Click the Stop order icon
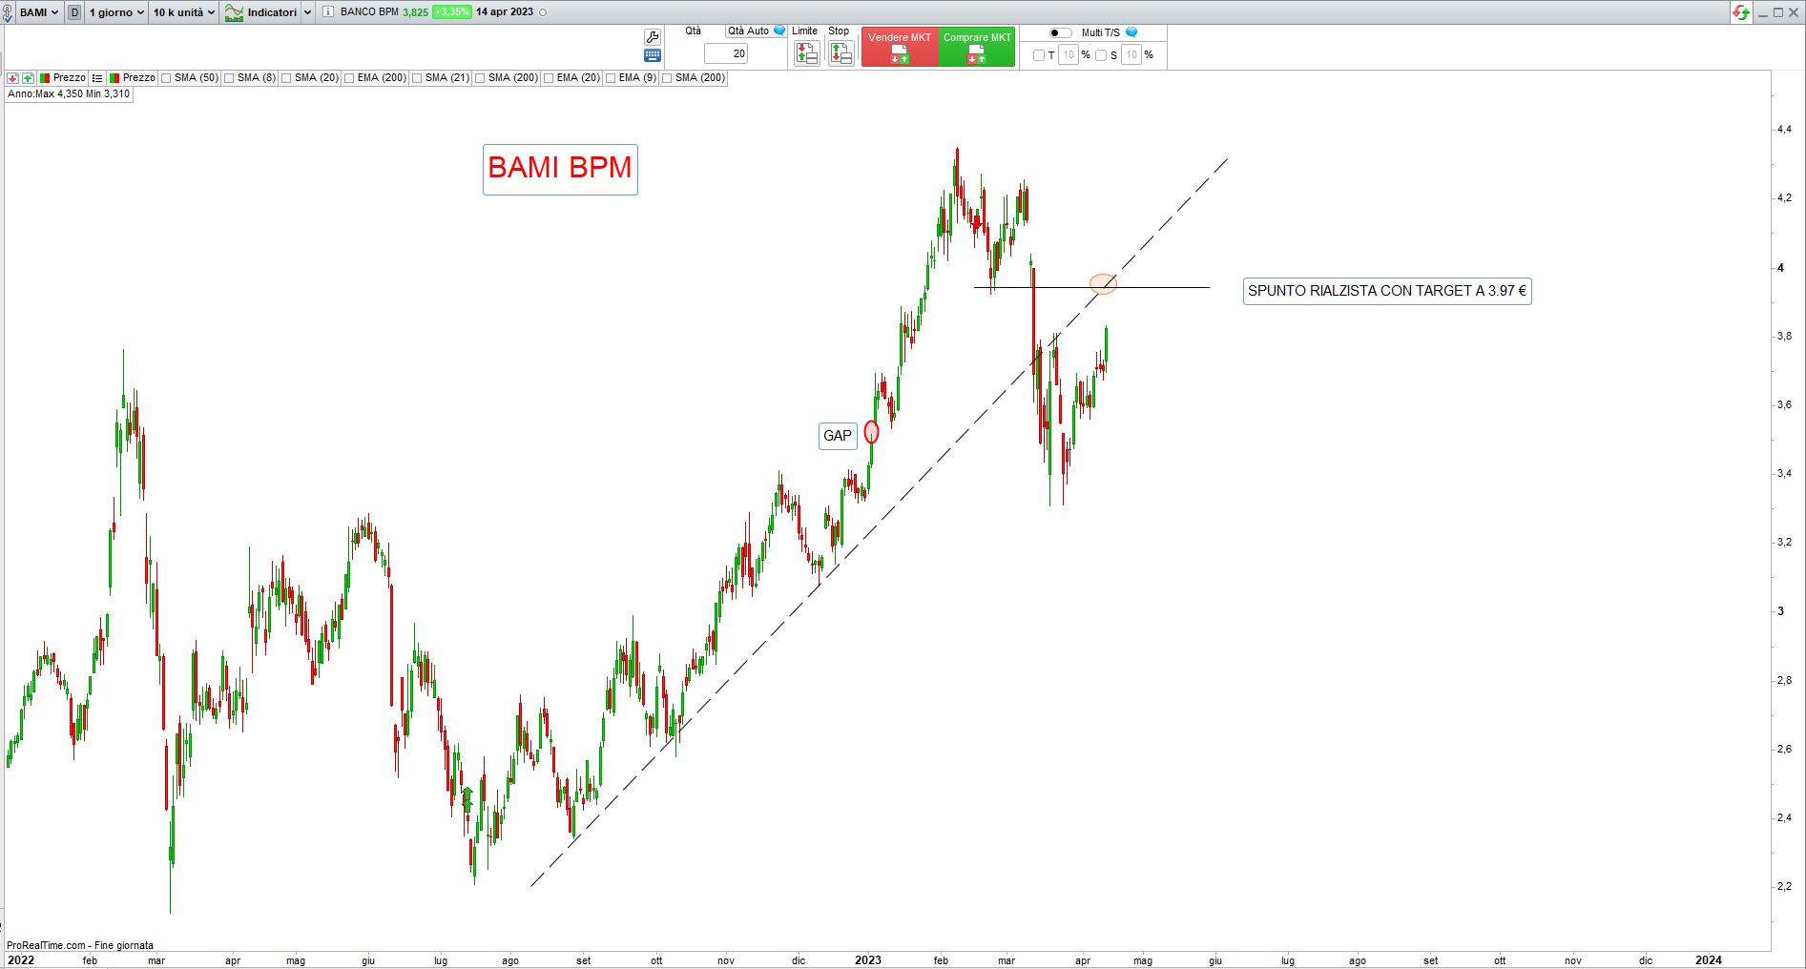 click(841, 53)
